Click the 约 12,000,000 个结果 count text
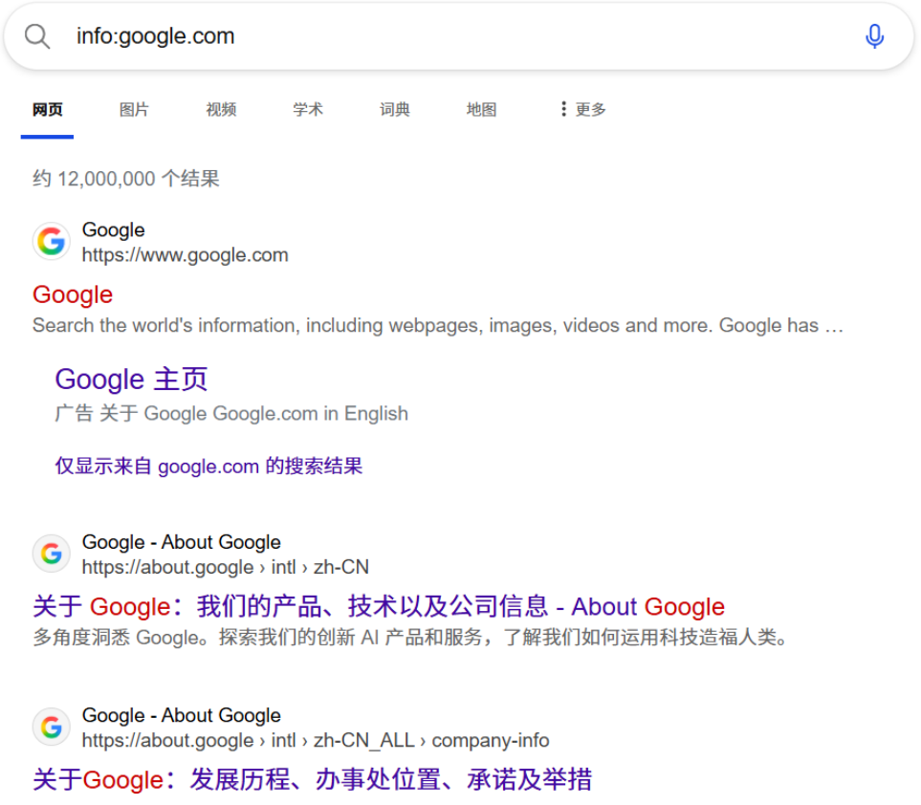Screen dimensions: 921x805 [x=125, y=179]
